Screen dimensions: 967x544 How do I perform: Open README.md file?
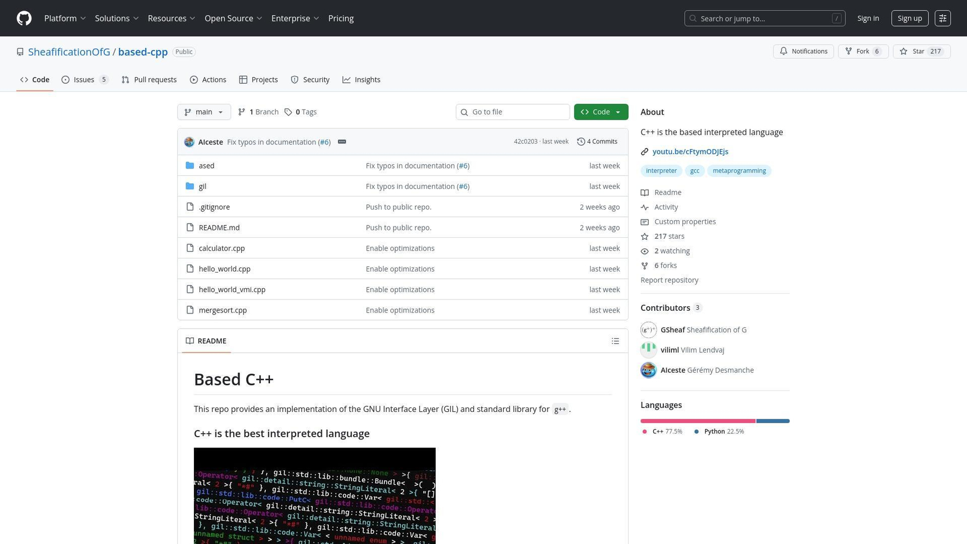(219, 228)
